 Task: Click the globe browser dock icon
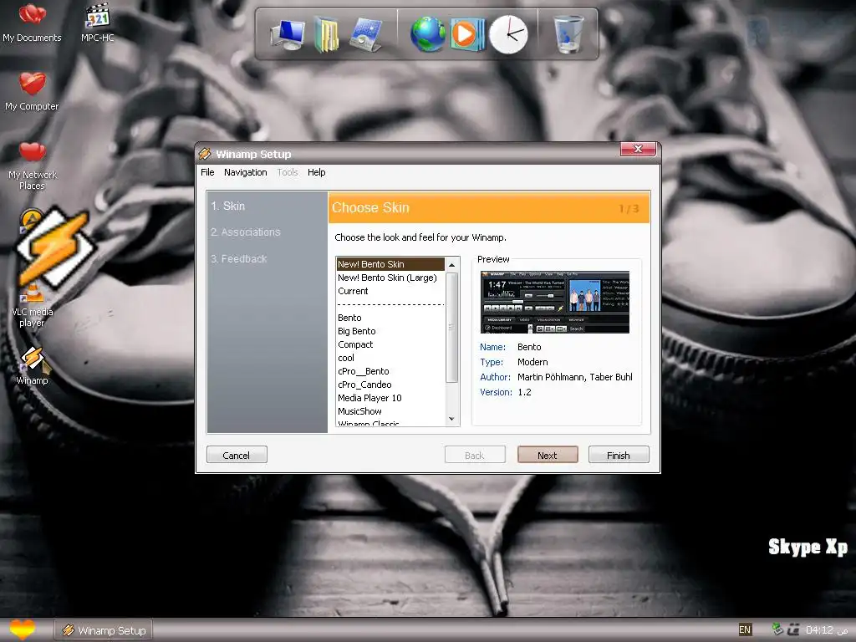tap(428, 34)
